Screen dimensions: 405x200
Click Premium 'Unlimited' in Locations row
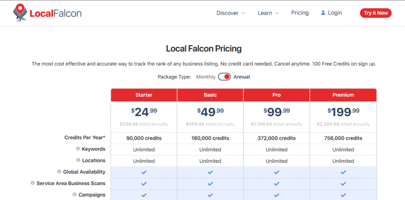click(x=343, y=161)
